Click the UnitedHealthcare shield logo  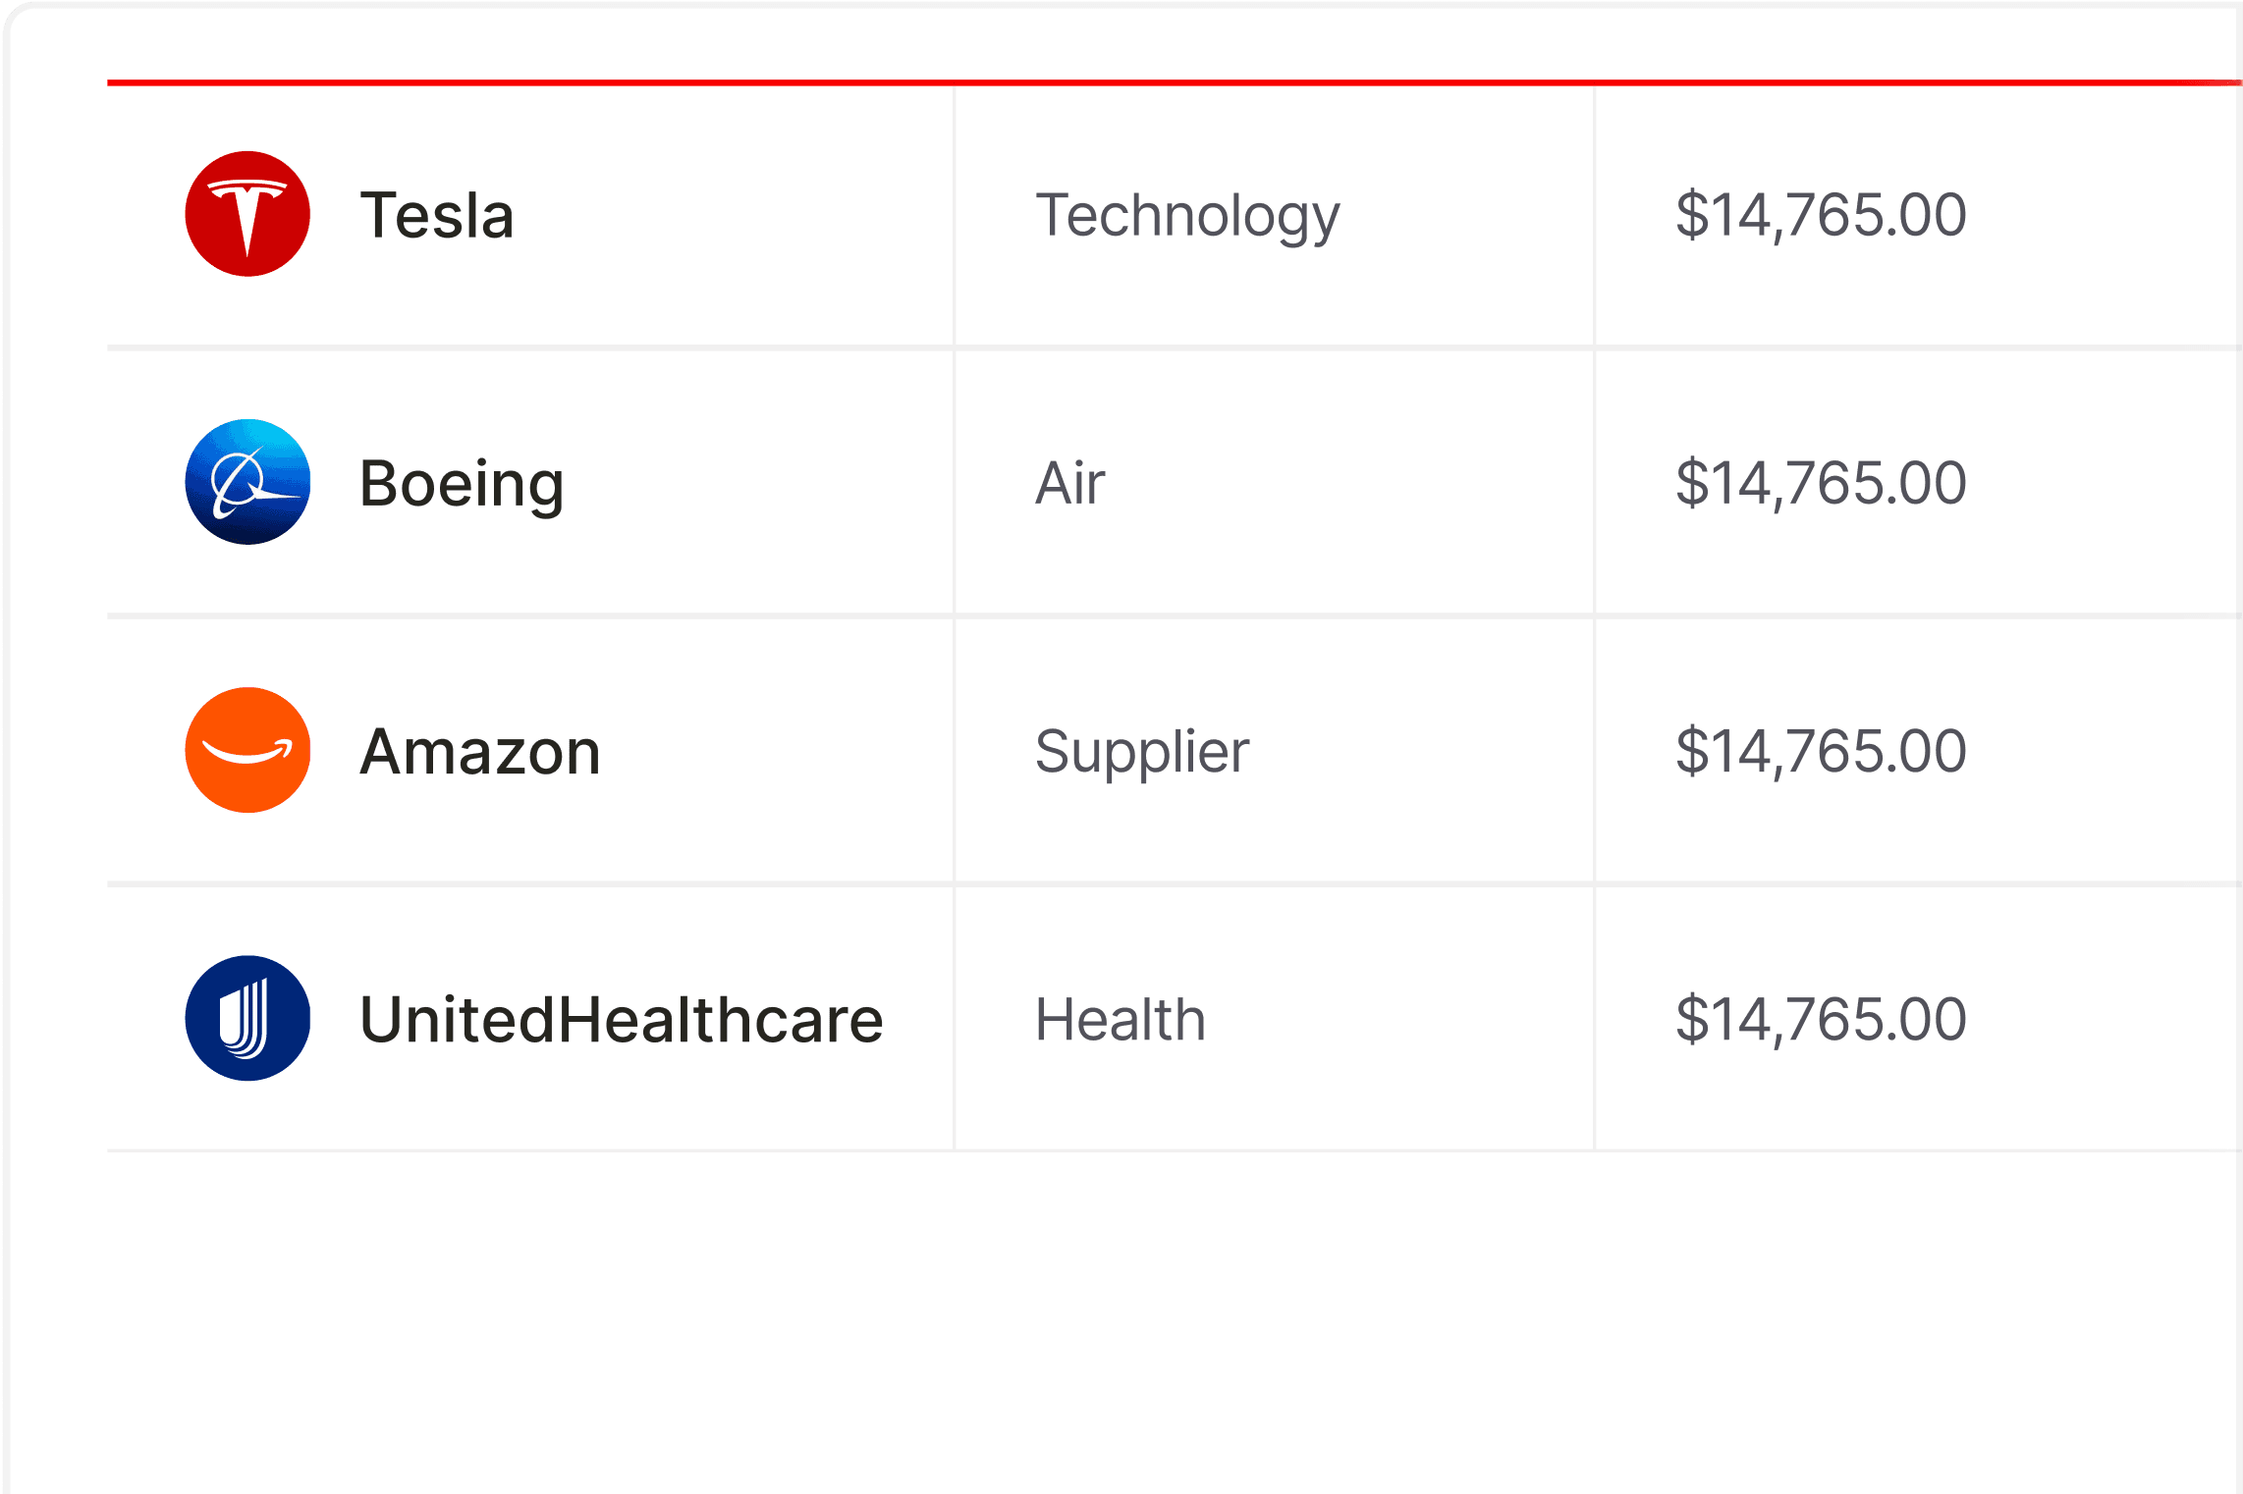(x=247, y=1018)
